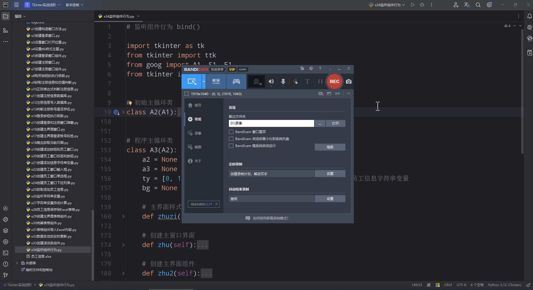Start debugging with the bug icon
Screen dimensions: 533x290
click(x=422, y=5)
